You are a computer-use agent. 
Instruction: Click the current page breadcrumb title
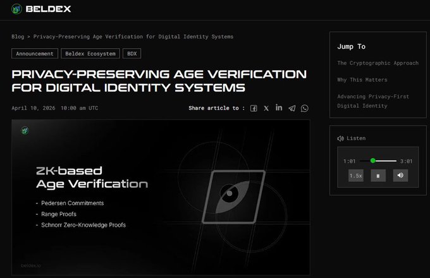(133, 37)
